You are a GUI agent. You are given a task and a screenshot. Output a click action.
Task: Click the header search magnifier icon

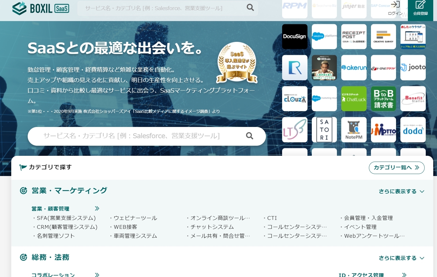tap(250, 8)
